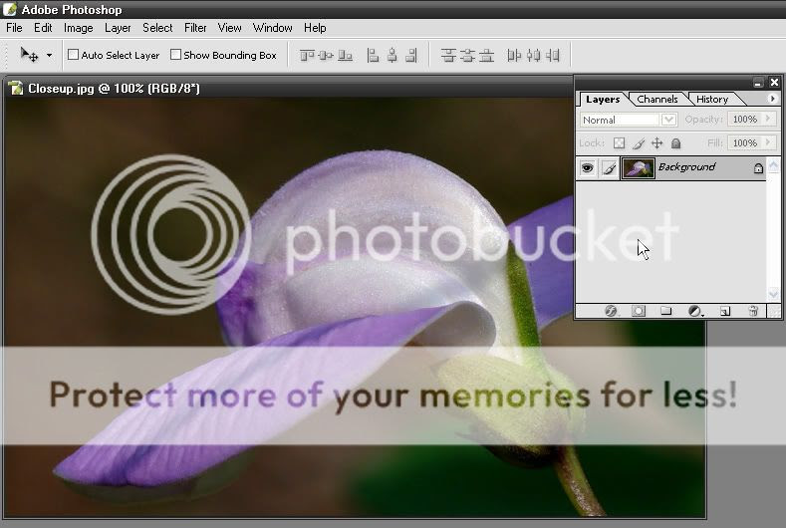The image size is (786, 528).
Task: Open the tool preset picker arrow
Action: pyautogui.click(x=49, y=55)
